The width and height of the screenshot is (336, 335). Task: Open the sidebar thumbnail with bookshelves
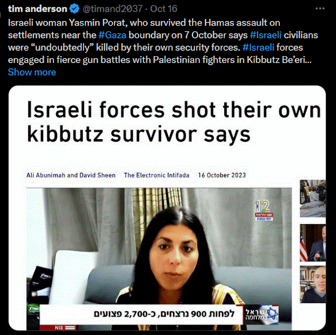coord(313,284)
